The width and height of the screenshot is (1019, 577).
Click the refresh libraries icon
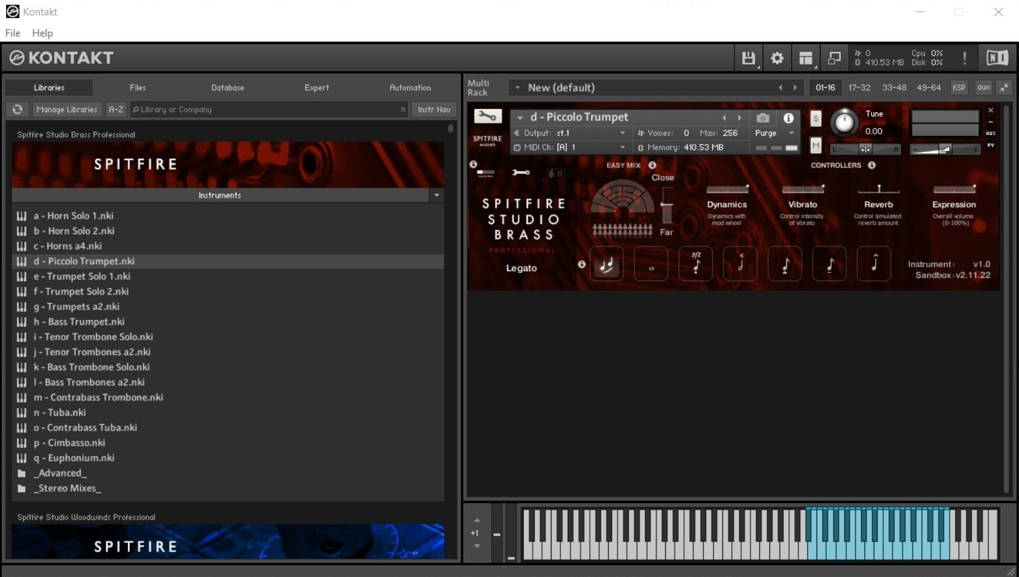tap(17, 110)
